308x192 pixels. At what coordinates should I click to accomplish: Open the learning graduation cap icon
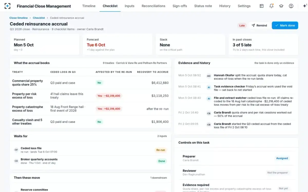click(x=281, y=6)
